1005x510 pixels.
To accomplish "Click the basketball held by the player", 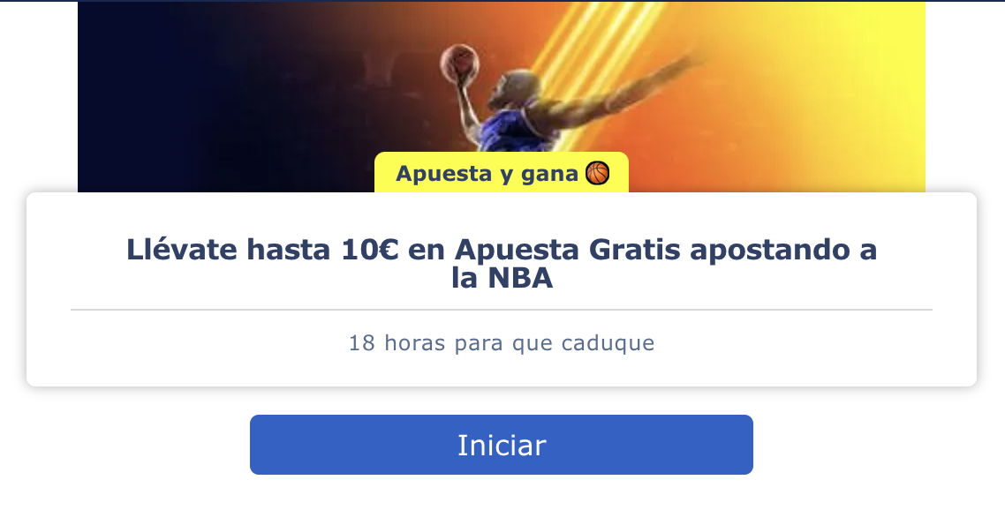I will point(459,62).
